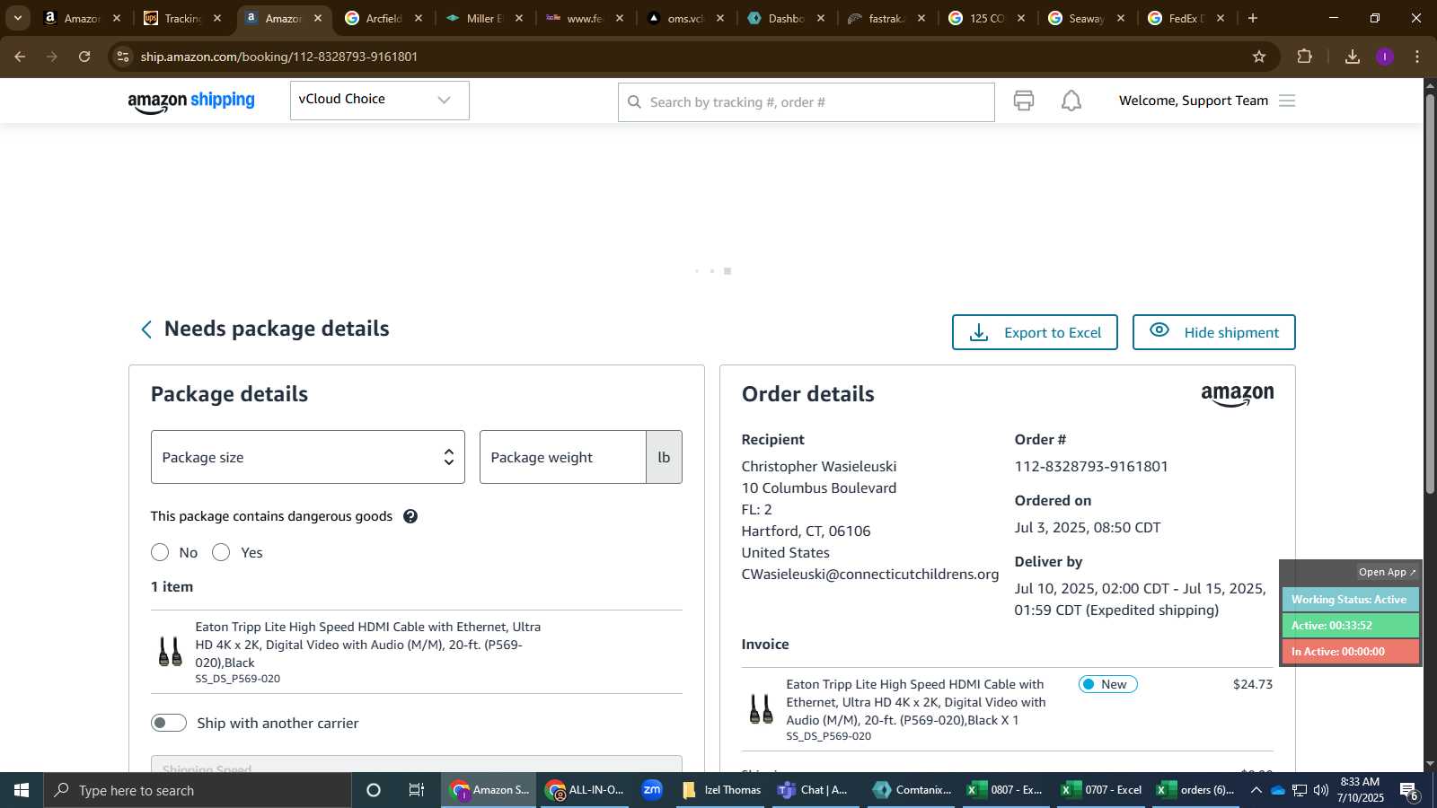Switch to oms.vcl tab
The height and width of the screenshot is (808, 1437).
685,18
